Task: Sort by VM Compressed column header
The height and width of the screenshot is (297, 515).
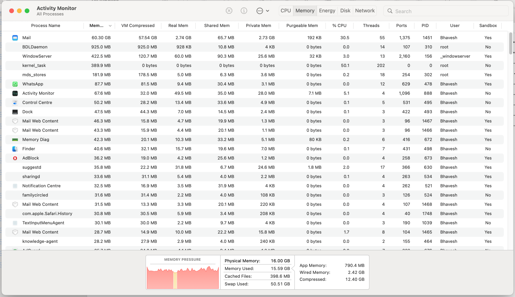Action: [x=138, y=26]
